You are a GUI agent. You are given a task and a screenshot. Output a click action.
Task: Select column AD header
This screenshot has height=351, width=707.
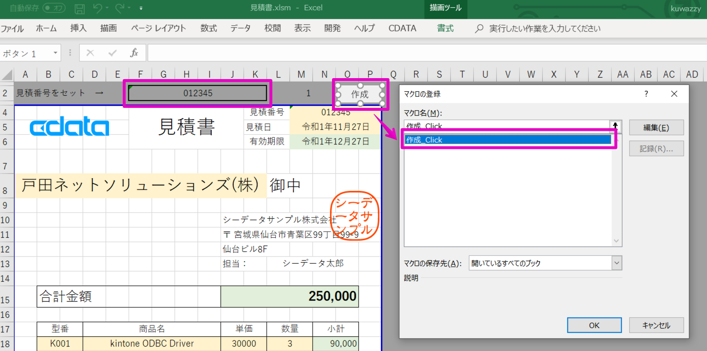[x=692, y=74]
